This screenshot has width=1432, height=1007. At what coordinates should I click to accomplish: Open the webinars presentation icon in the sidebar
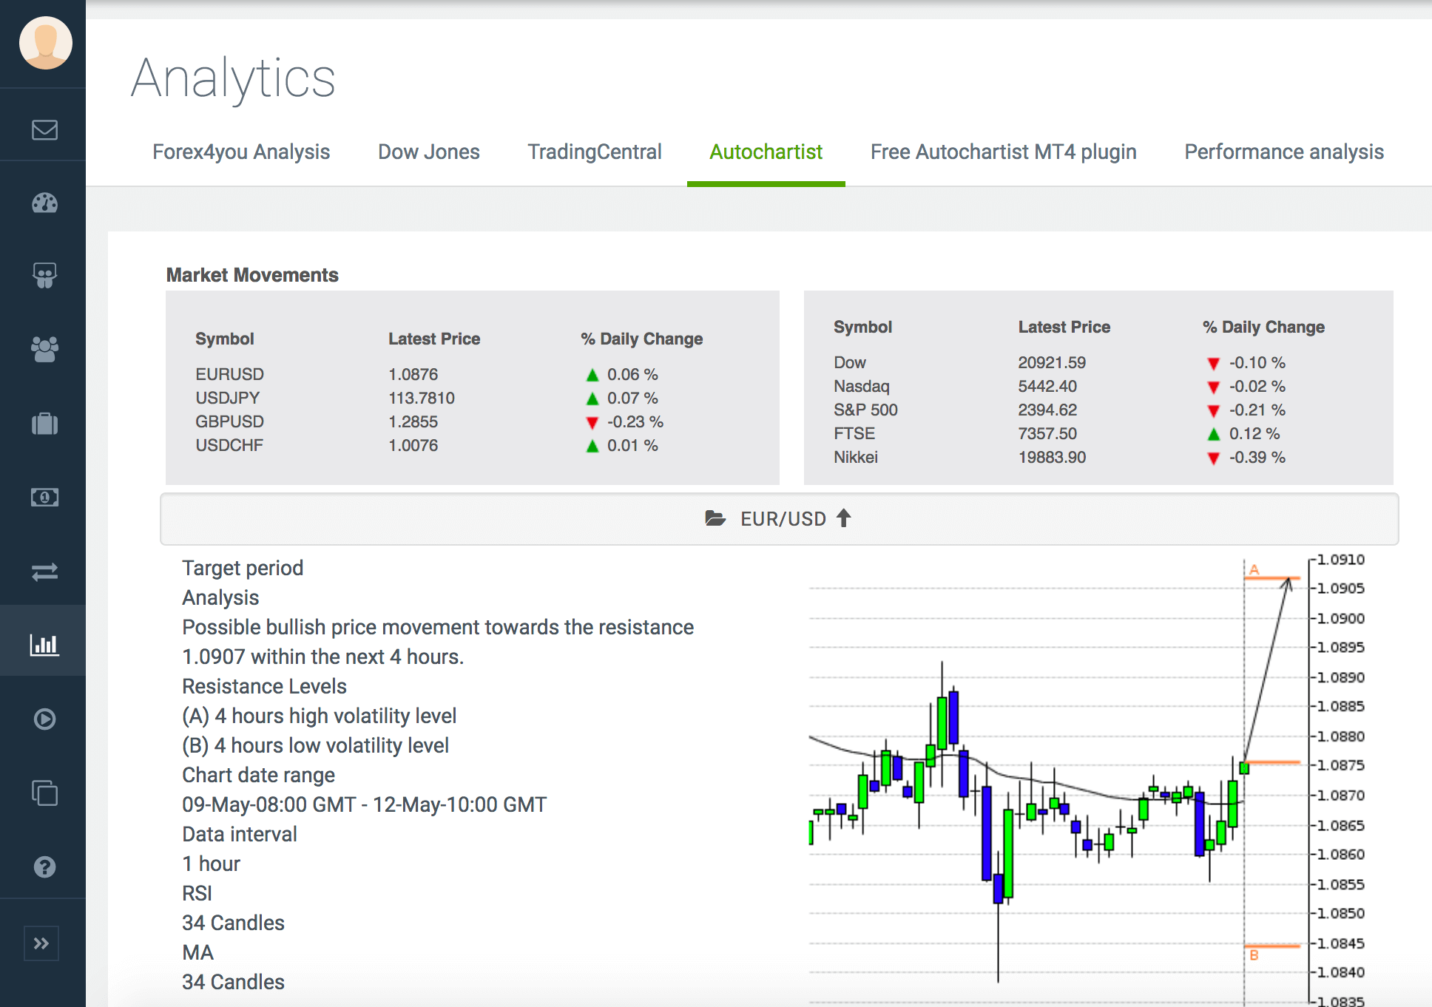click(x=44, y=276)
